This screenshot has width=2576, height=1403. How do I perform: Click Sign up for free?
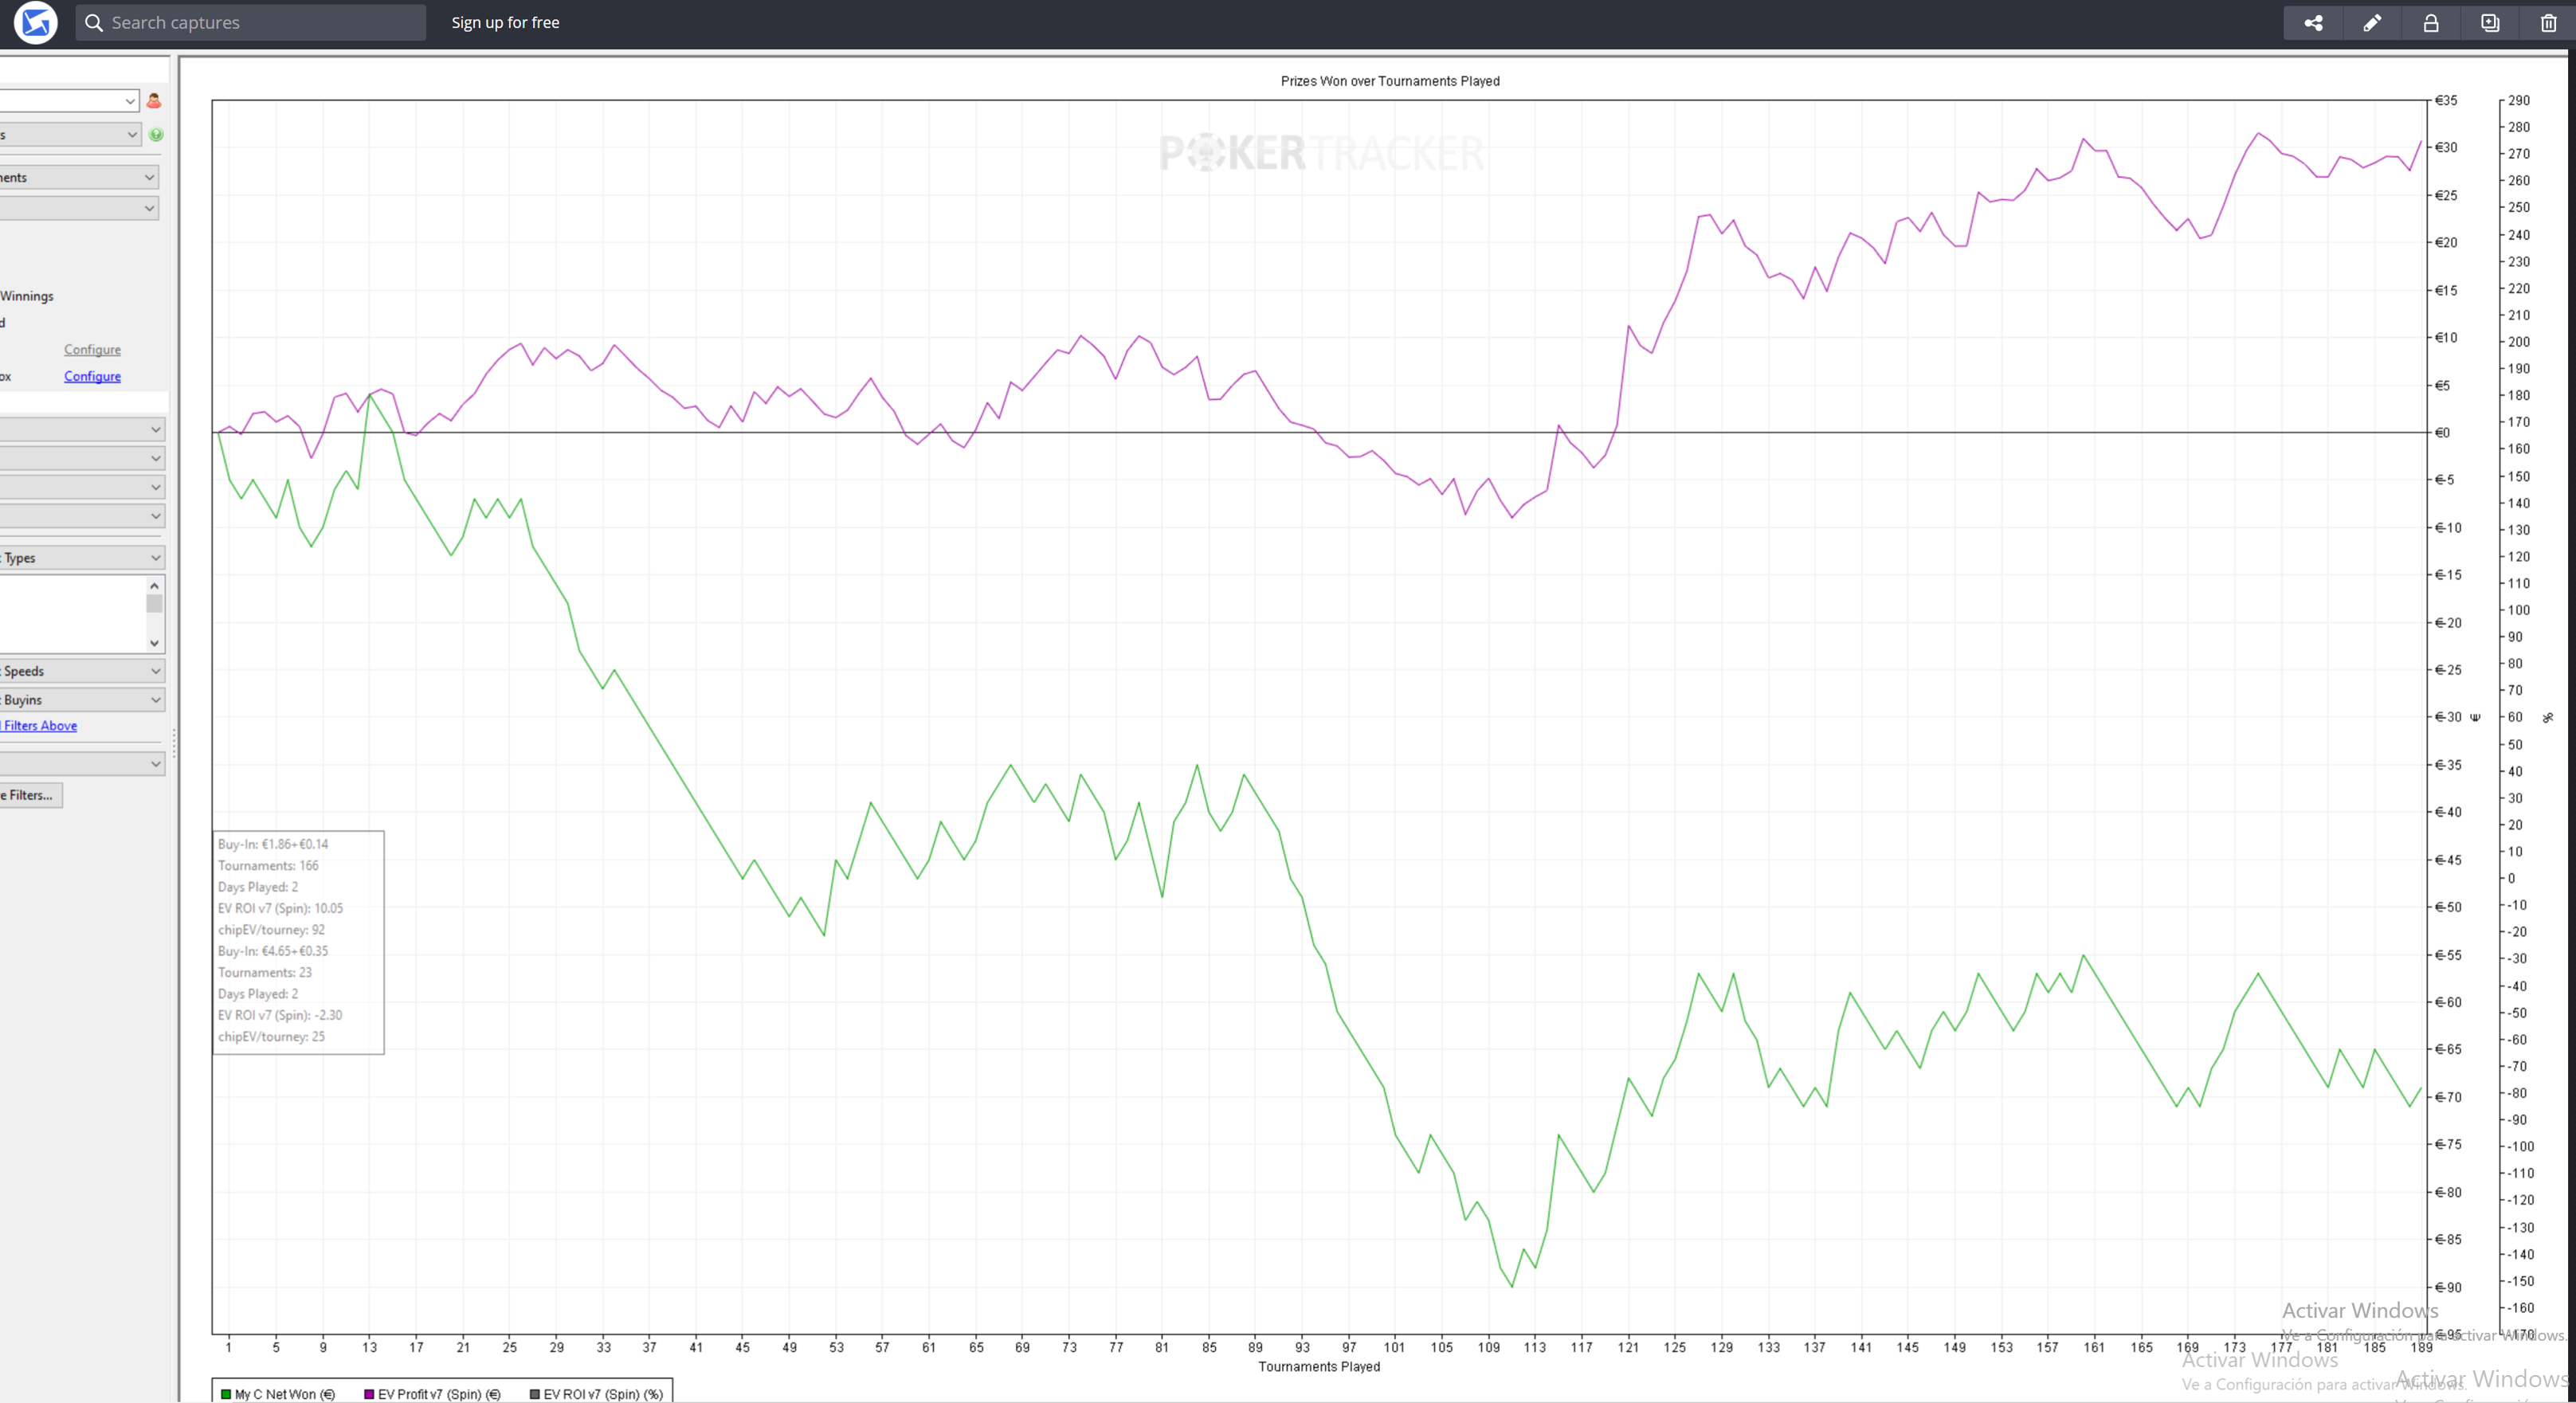(505, 23)
